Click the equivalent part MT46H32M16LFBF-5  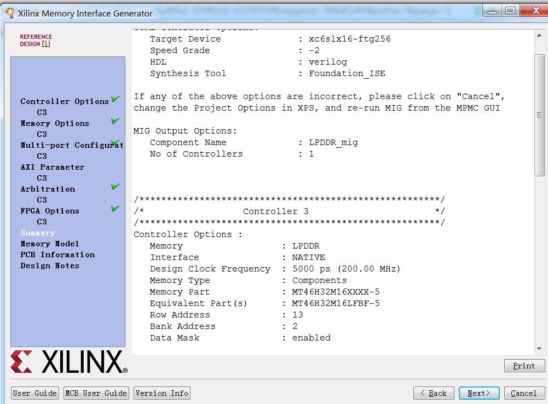pos(336,303)
